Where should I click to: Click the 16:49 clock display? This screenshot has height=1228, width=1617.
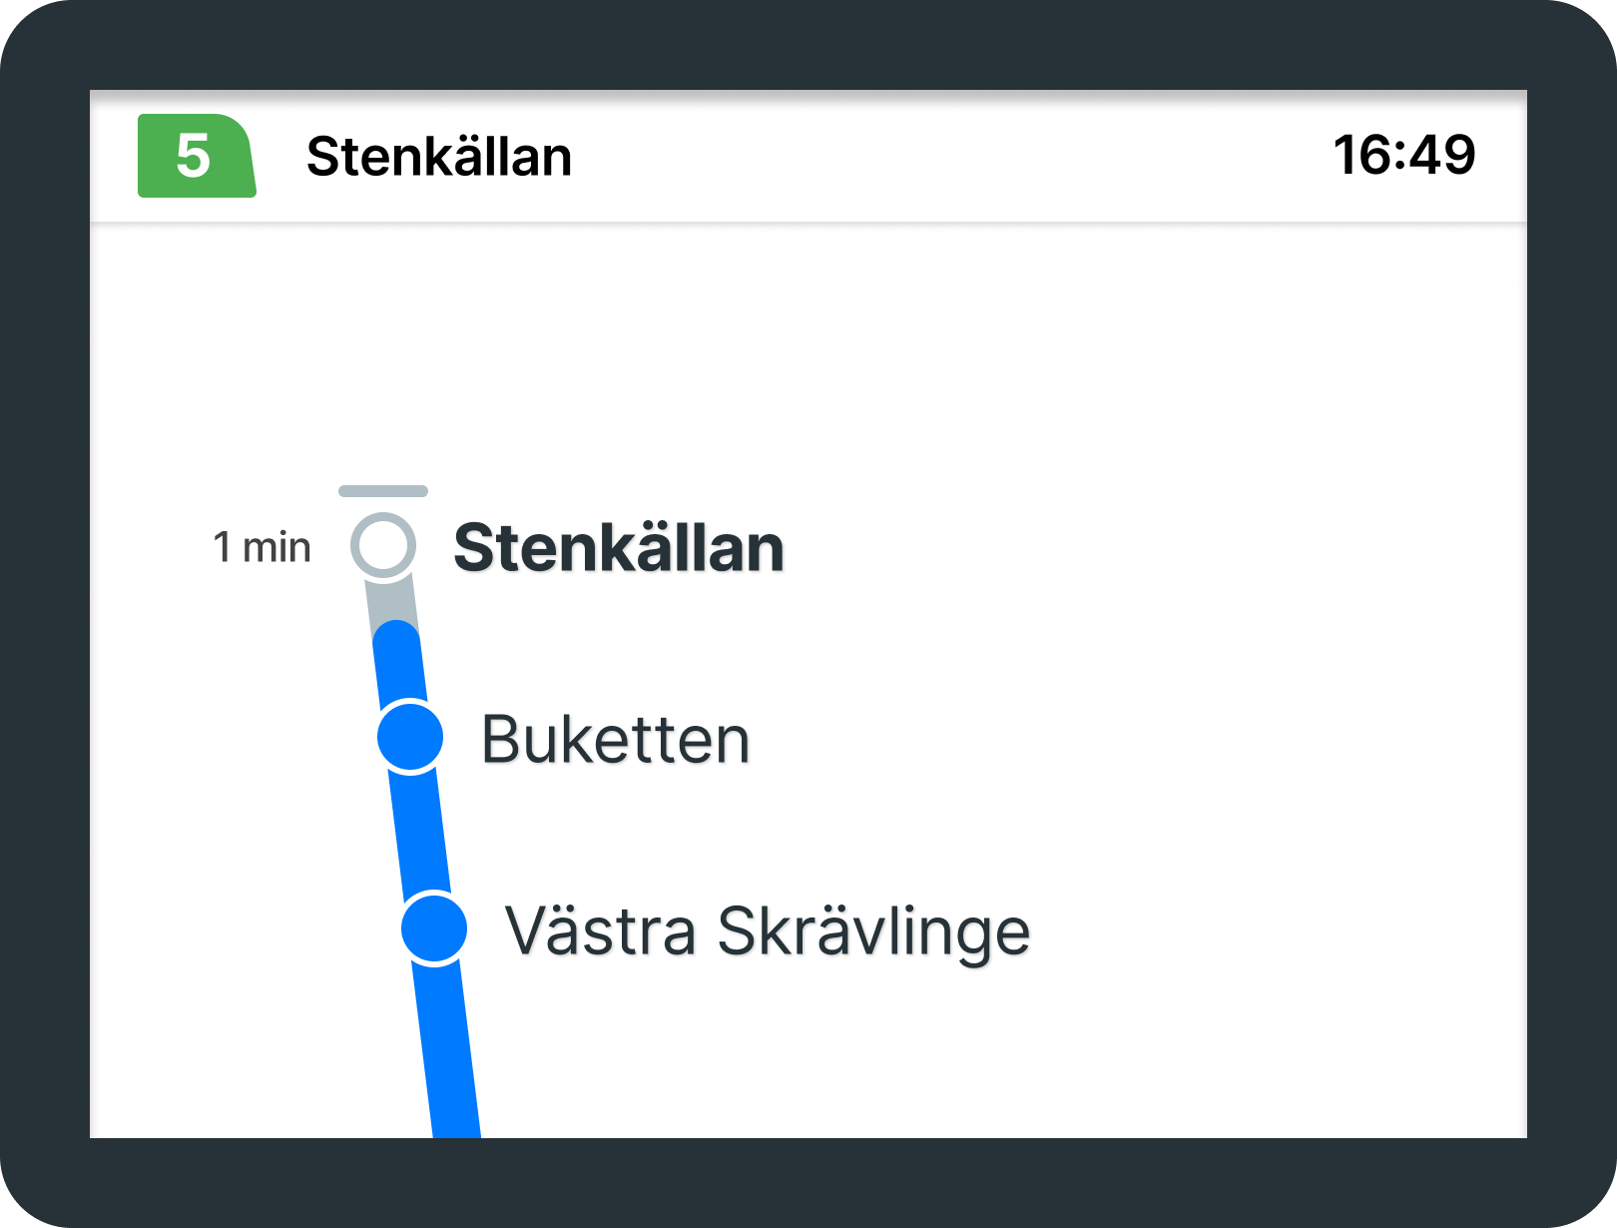(1403, 156)
